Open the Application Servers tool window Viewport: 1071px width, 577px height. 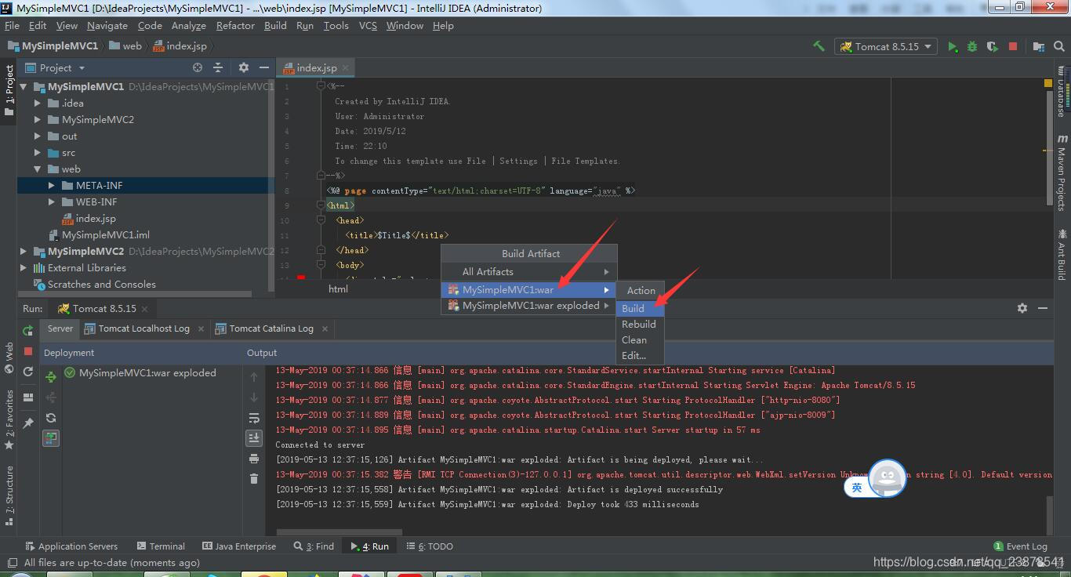point(71,546)
